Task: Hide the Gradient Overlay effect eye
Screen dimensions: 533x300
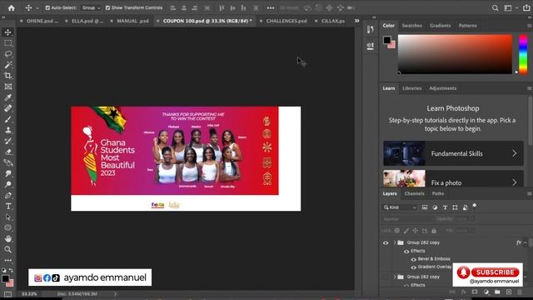Action: (414, 267)
